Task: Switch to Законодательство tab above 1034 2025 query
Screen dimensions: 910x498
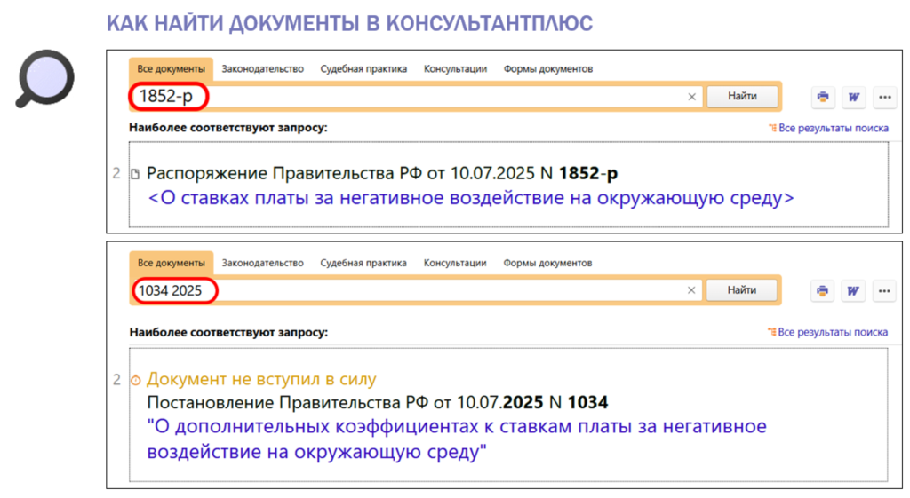Action: tap(262, 263)
